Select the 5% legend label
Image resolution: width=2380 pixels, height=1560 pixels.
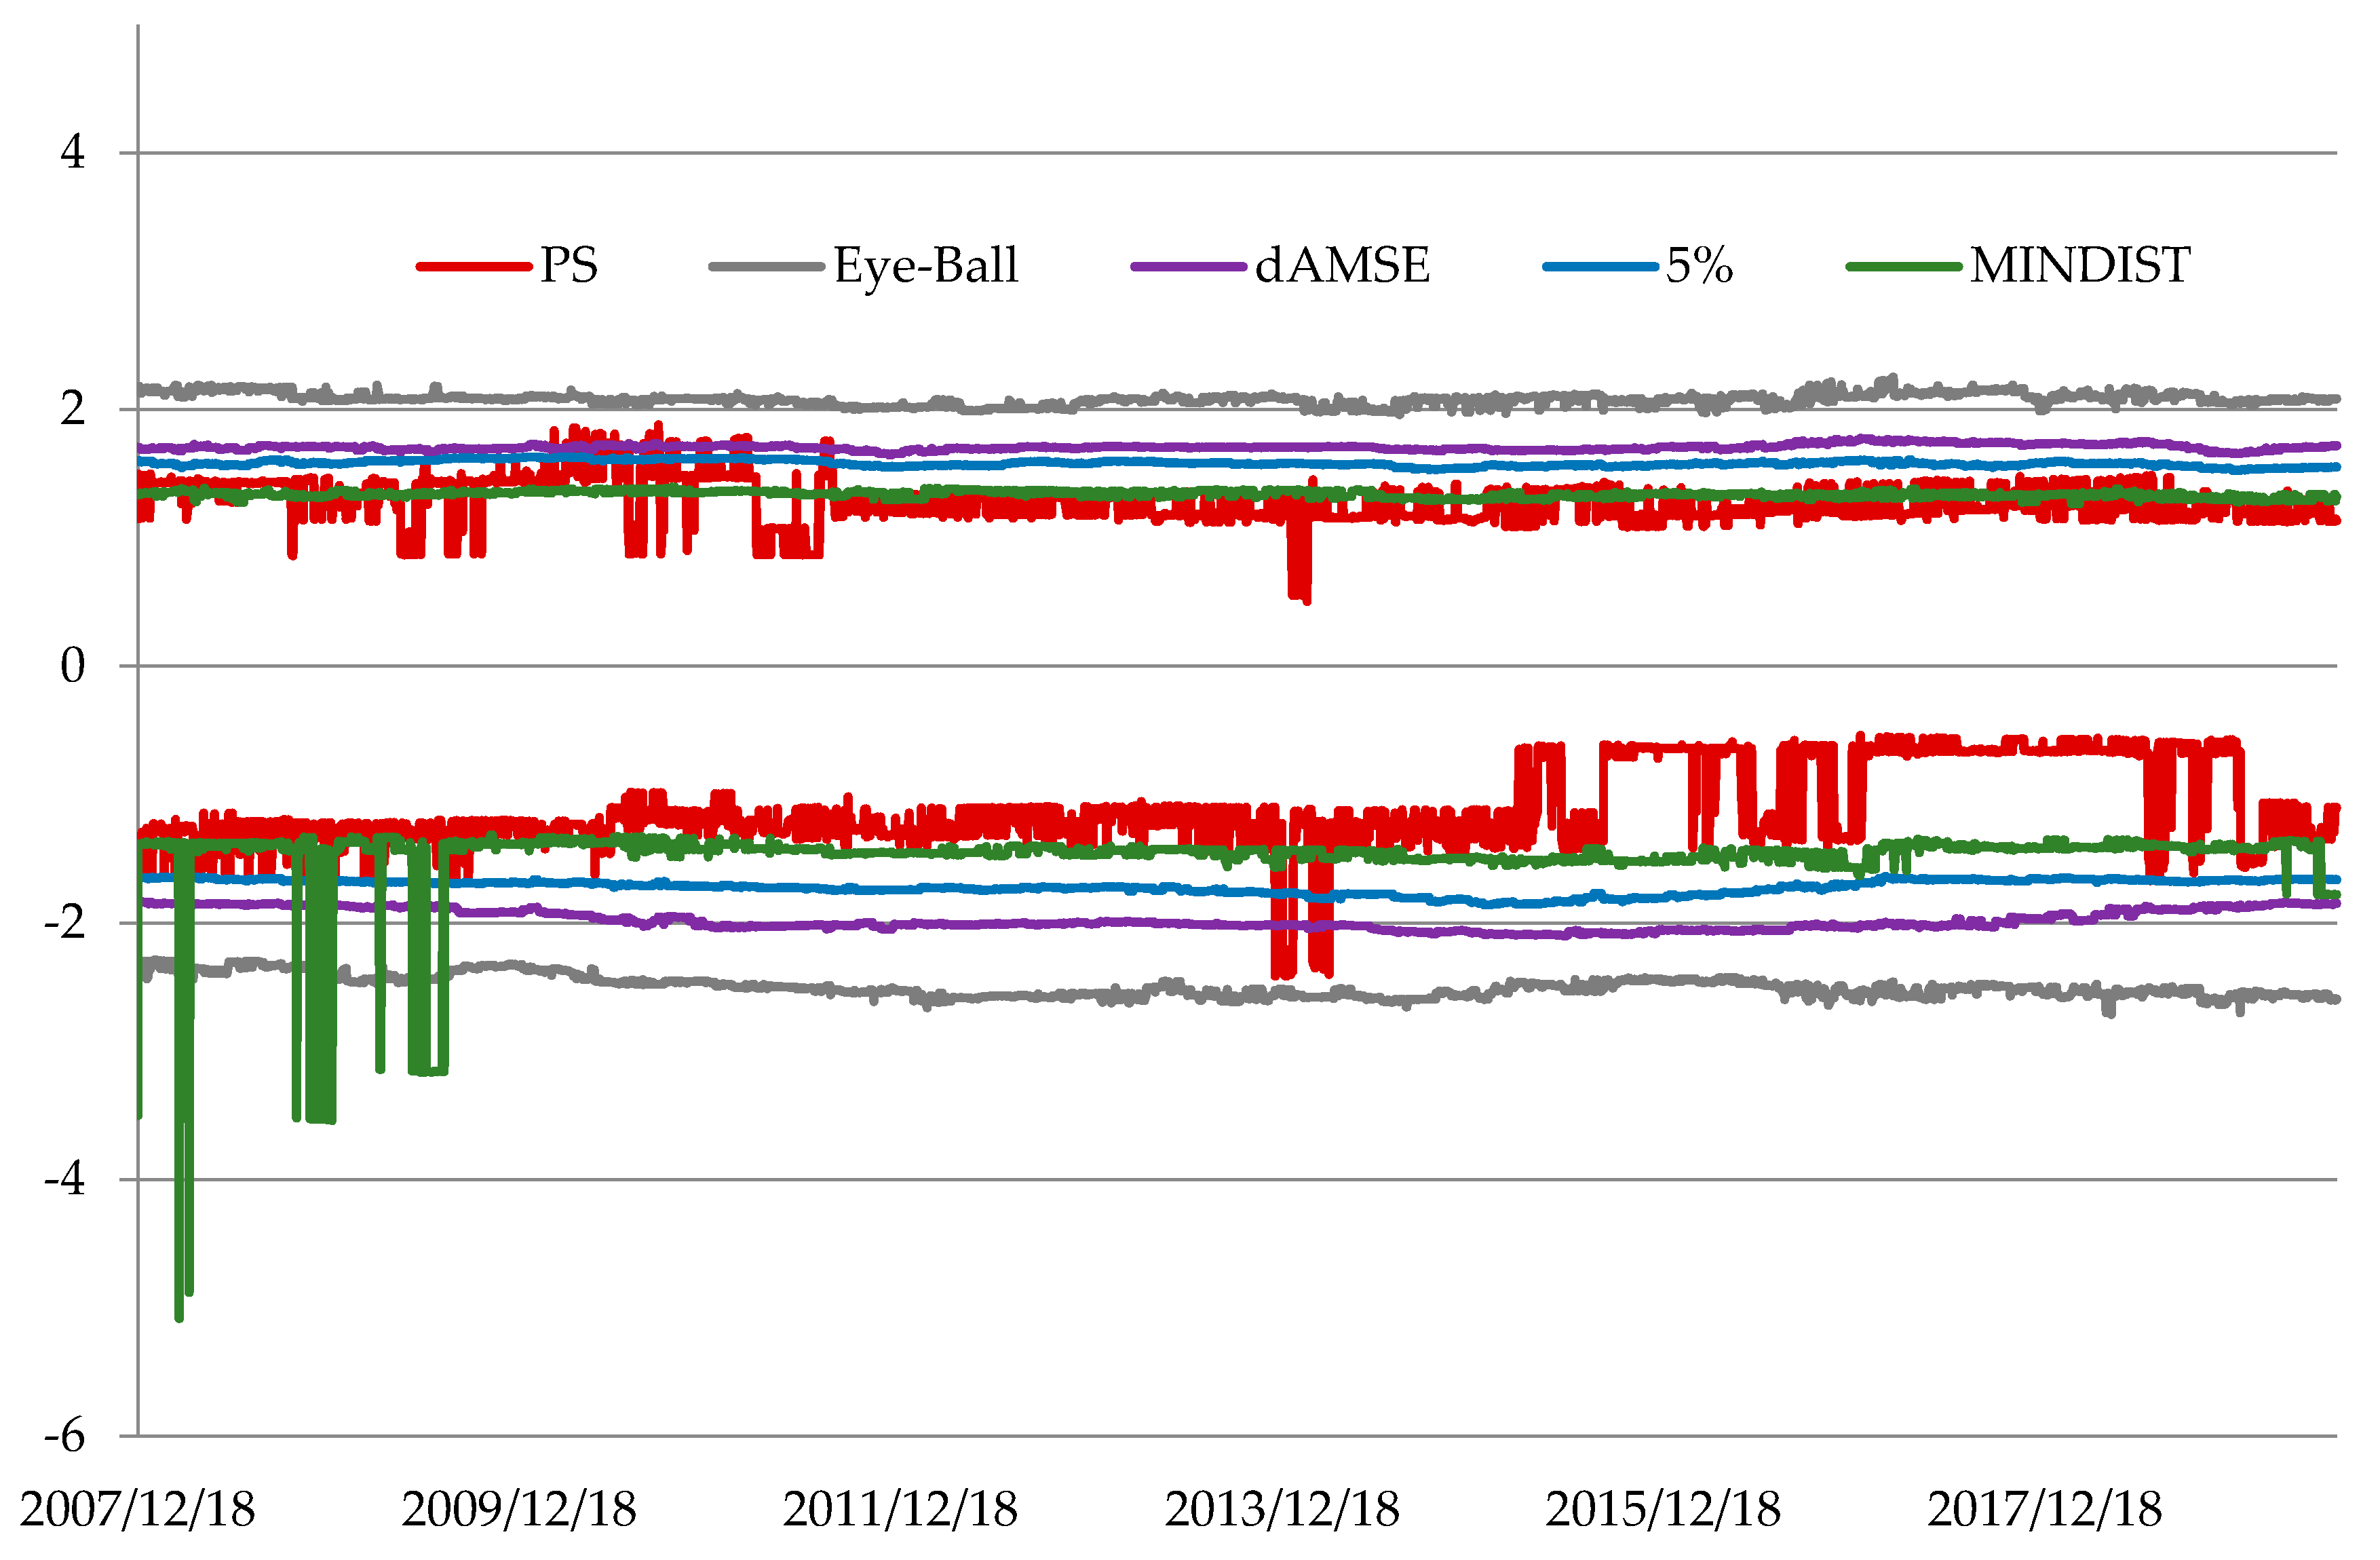tap(1699, 266)
